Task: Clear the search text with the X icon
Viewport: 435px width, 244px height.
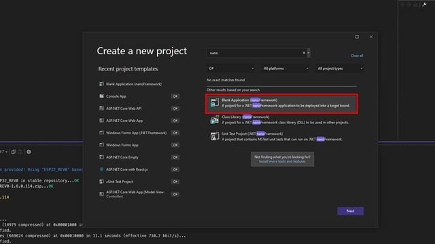Action: pyautogui.click(x=304, y=53)
